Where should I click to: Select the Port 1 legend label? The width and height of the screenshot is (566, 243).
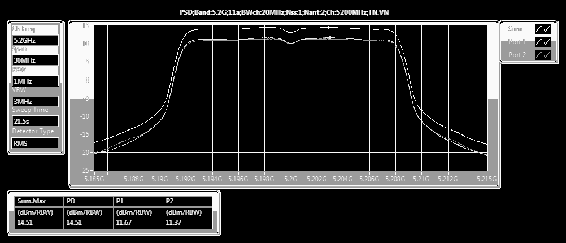pyautogui.click(x=517, y=42)
